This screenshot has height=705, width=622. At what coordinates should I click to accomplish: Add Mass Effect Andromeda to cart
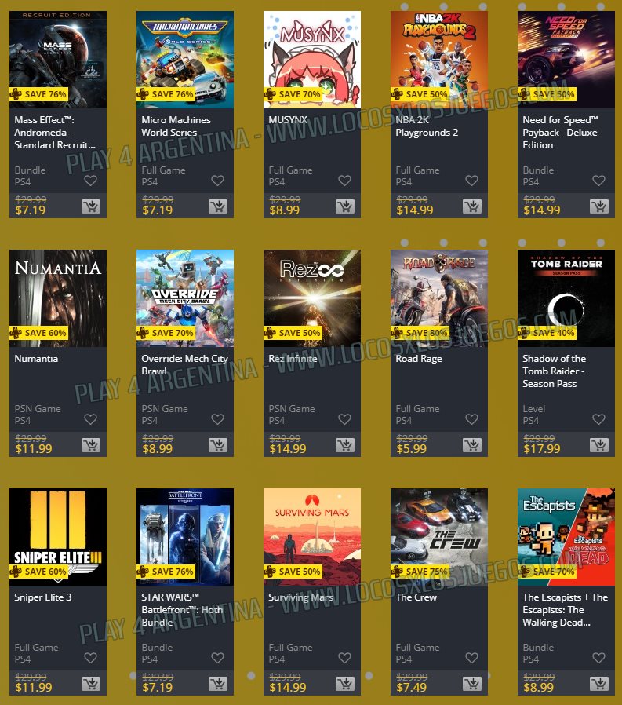pyautogui.click(x=91, y=206)
